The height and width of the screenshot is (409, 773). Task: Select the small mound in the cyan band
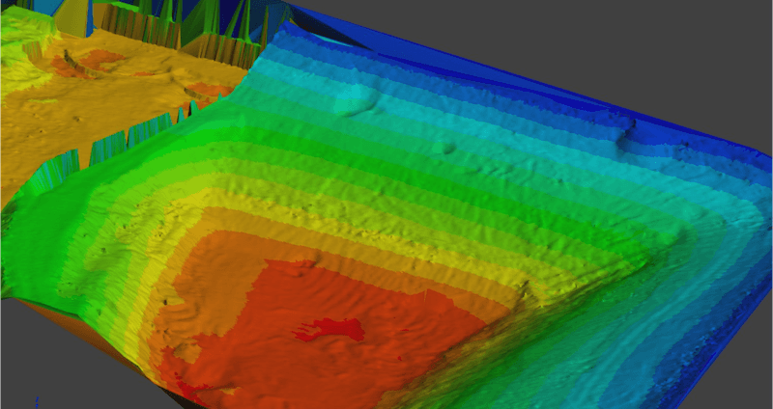click(x=355, y=98)
